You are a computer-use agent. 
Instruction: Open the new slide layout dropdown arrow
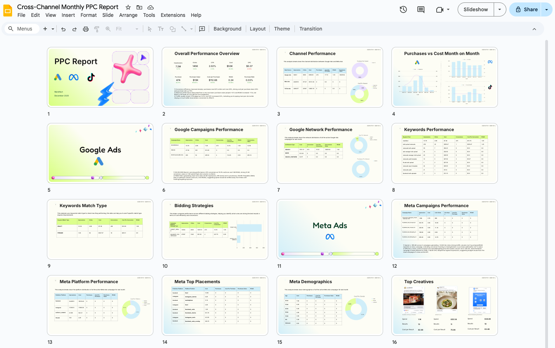click(53, 29)
